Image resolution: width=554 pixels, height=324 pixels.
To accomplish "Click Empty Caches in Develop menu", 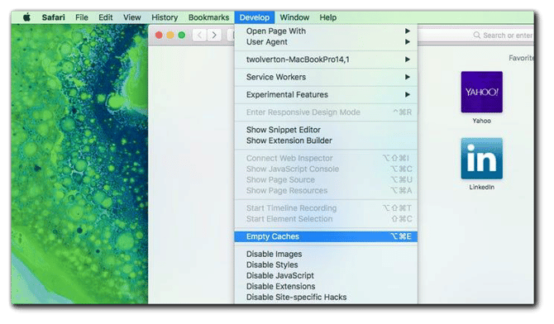I will pyautogui.click(x=326, y=236).
